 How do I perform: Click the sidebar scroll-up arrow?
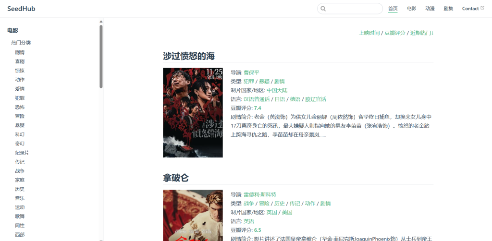coord(101,22)
